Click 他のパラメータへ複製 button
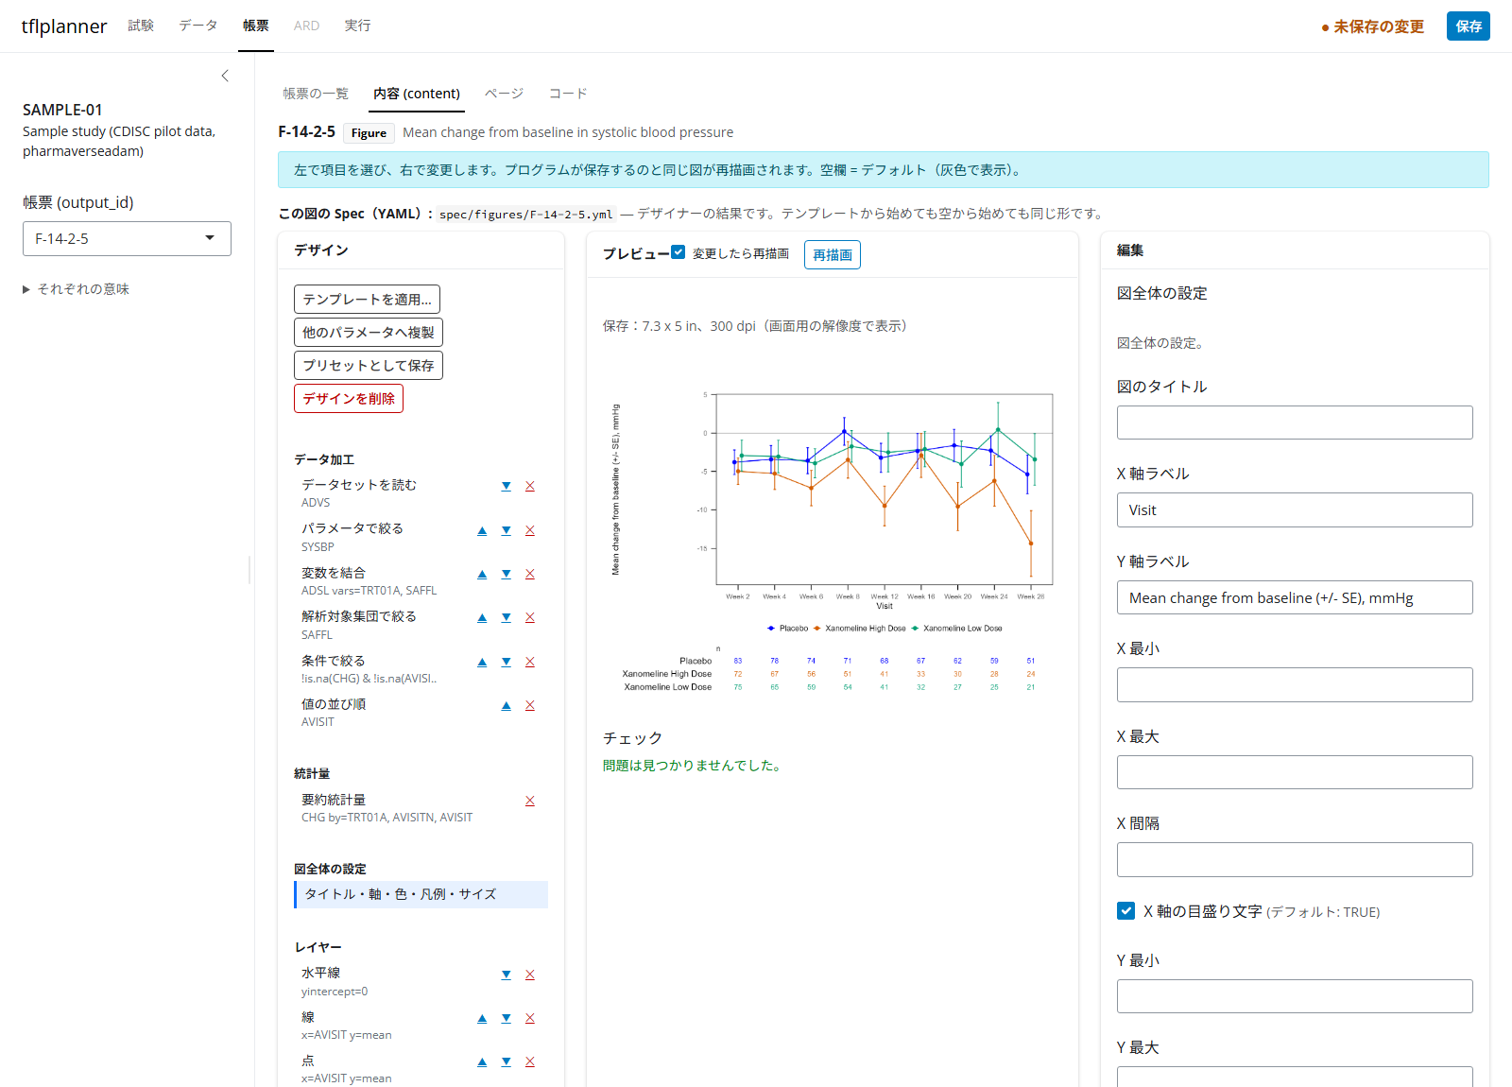Viewport: 1512px width, 1087px height. click(x=369, y=333)
